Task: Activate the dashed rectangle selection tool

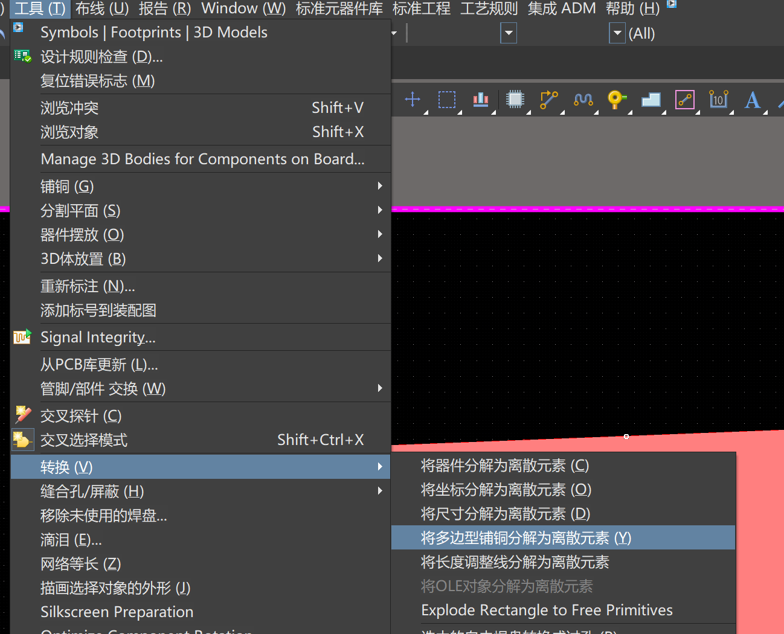Action: (447, 100)
